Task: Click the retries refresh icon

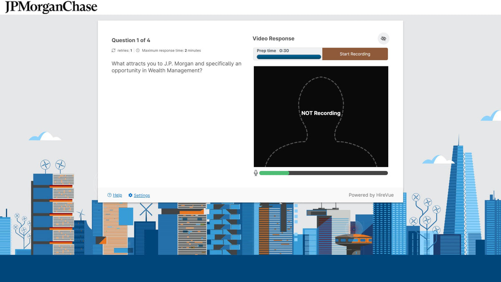Action: 114,51
